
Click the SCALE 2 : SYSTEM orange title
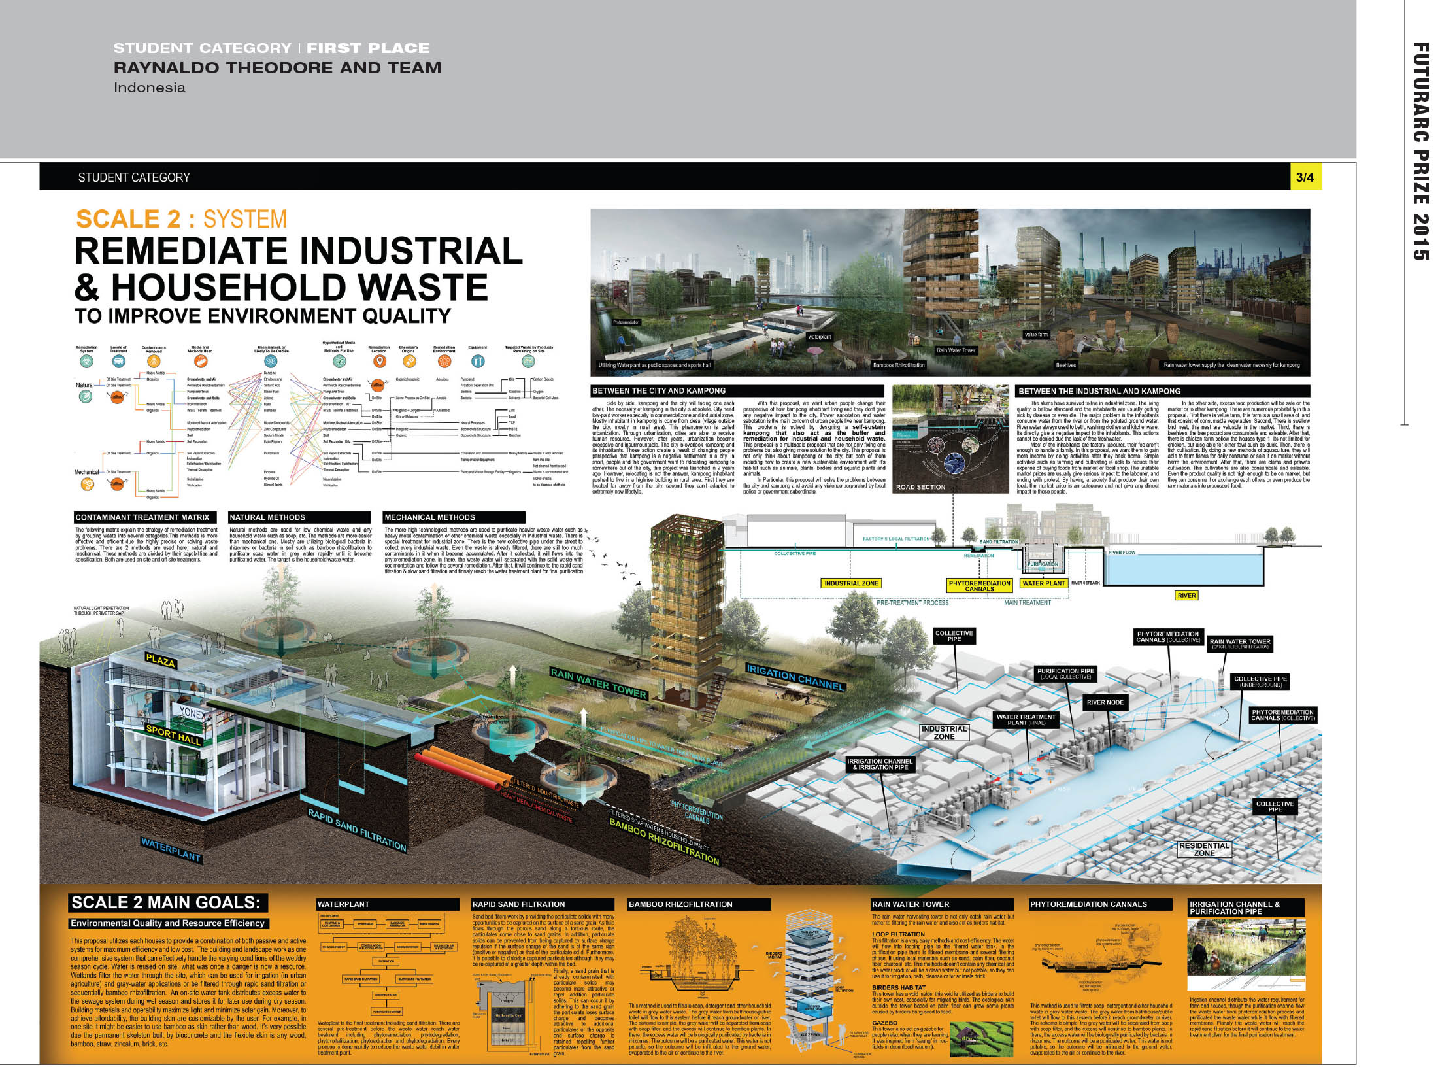click(182, 219)
